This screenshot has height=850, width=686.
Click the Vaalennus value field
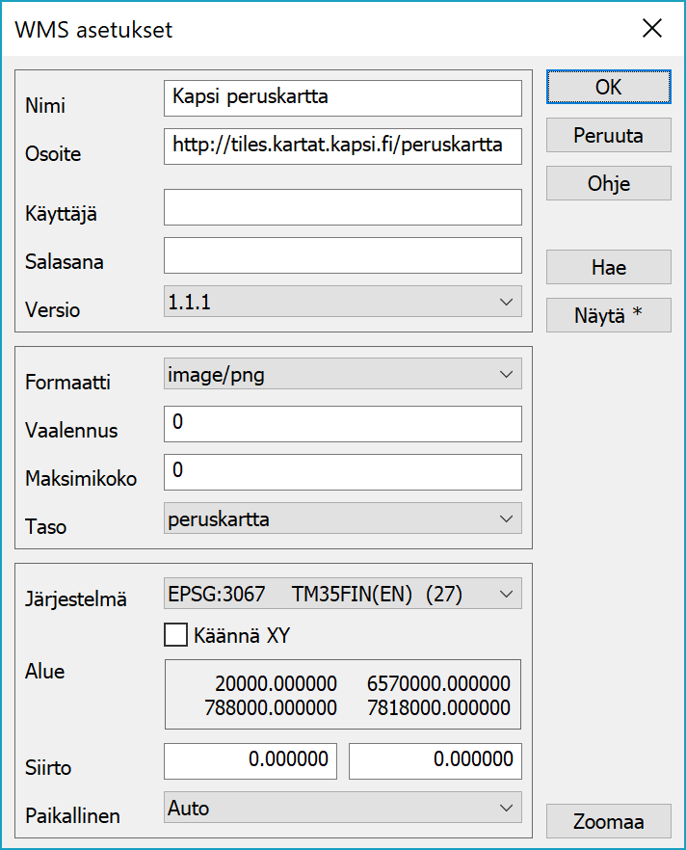pos(342,423)
